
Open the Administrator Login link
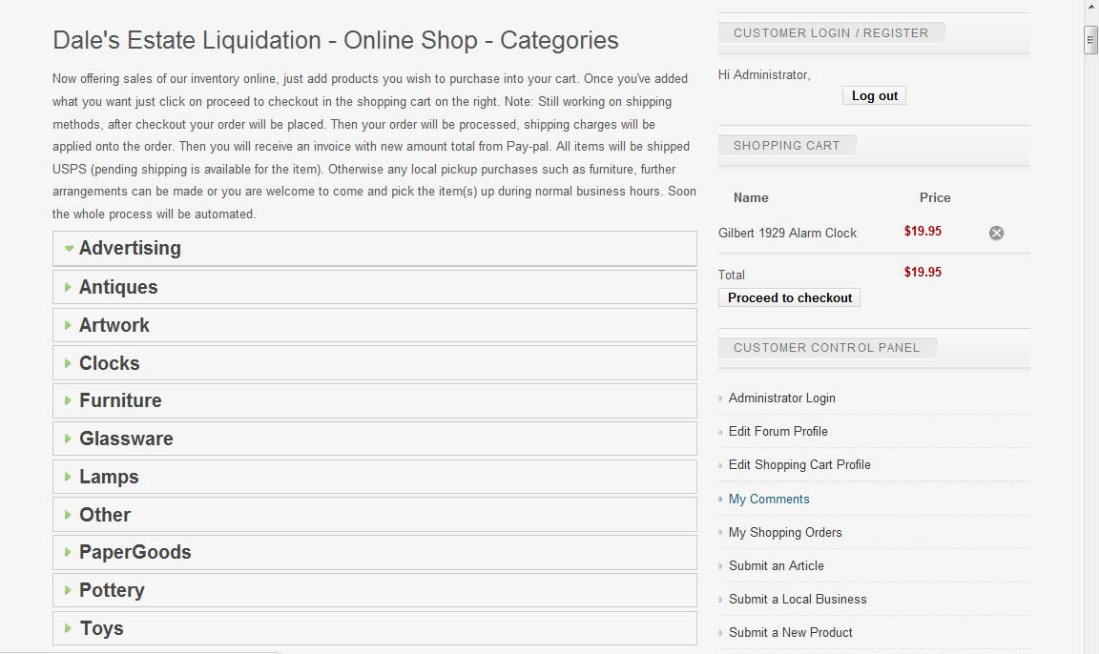[781, 398]
